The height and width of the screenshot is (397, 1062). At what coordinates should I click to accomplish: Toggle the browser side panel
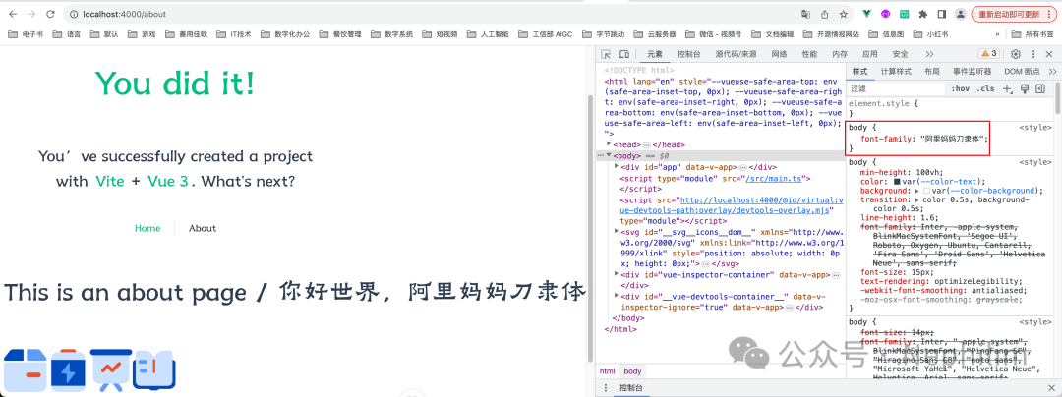pyautogui.click(x=941, y=14)
